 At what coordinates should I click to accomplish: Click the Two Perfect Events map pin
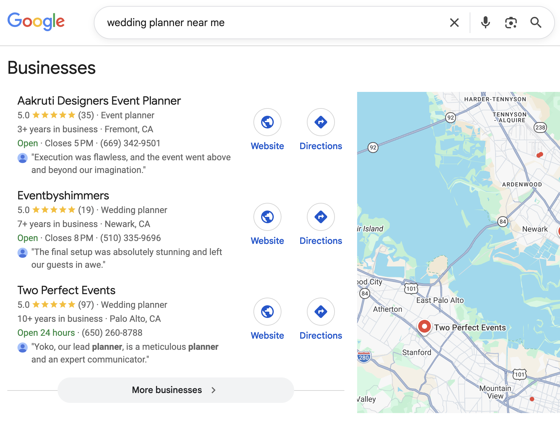click(424, 327)
